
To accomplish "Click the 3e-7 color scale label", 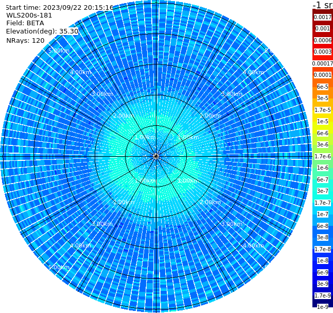I will pos(323,191).
